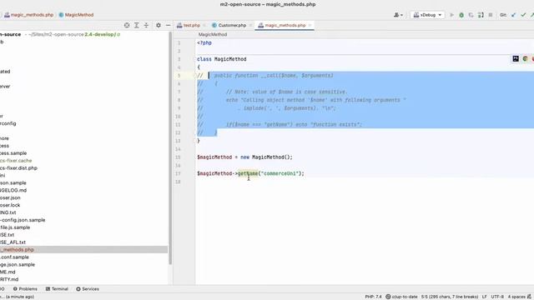Image resolution: width=534 pixels, height=300 pixels.
Task: Select oser.lock in project tree
Action: coord(10,205)
